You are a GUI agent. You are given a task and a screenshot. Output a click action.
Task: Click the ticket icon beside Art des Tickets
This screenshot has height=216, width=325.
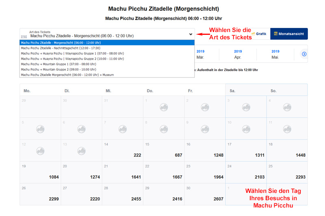point(24,36)
